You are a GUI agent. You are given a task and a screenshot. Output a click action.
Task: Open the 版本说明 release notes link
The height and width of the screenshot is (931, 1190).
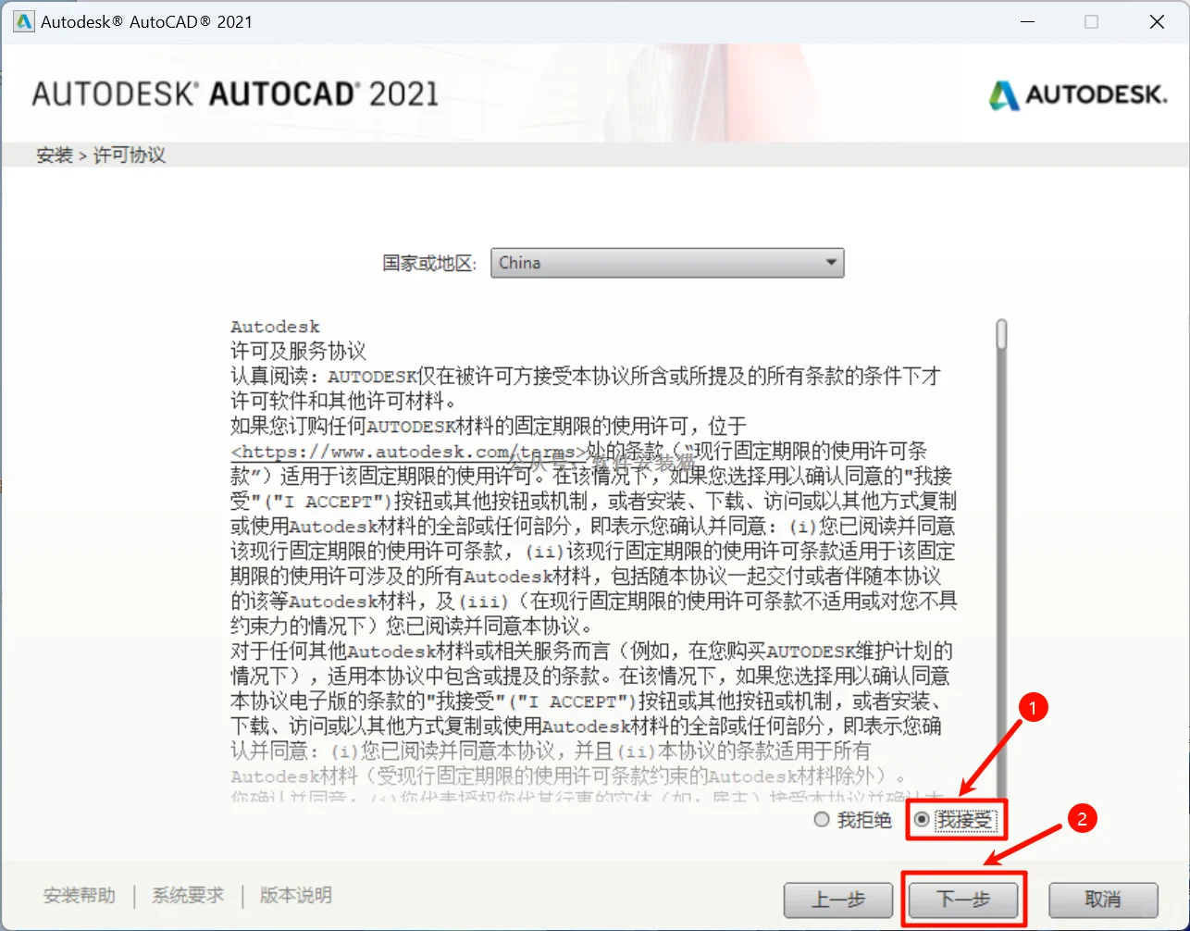click(294, 895)
